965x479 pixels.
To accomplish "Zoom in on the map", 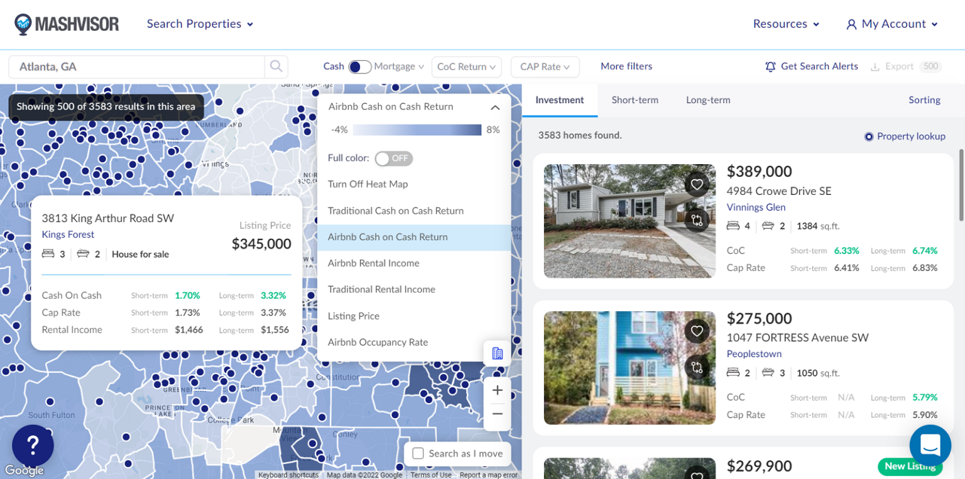I will pyautogui.click(x=497, y=390).
